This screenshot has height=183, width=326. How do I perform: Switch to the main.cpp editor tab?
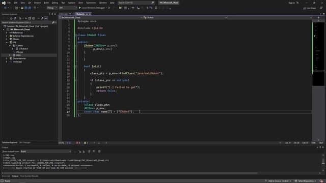pyautogui.click(x=63, y=14)
